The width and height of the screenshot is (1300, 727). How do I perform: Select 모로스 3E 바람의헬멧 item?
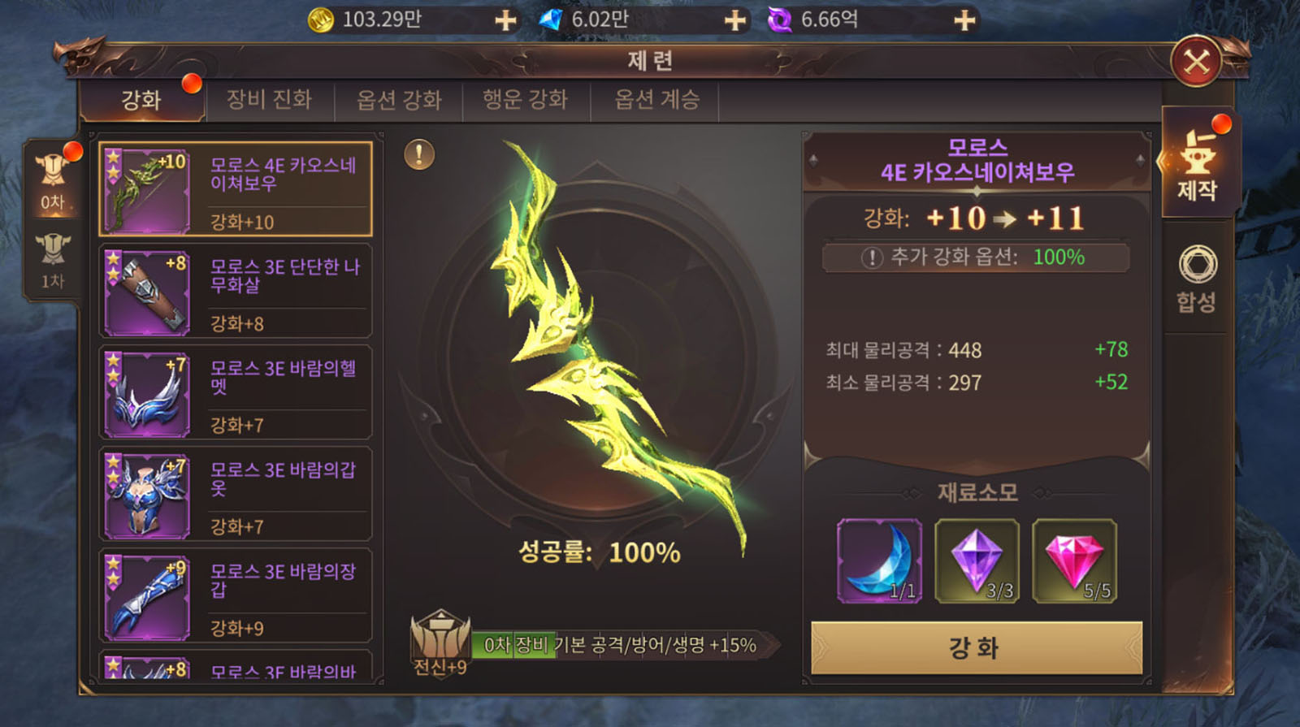[x=236, y=392]
